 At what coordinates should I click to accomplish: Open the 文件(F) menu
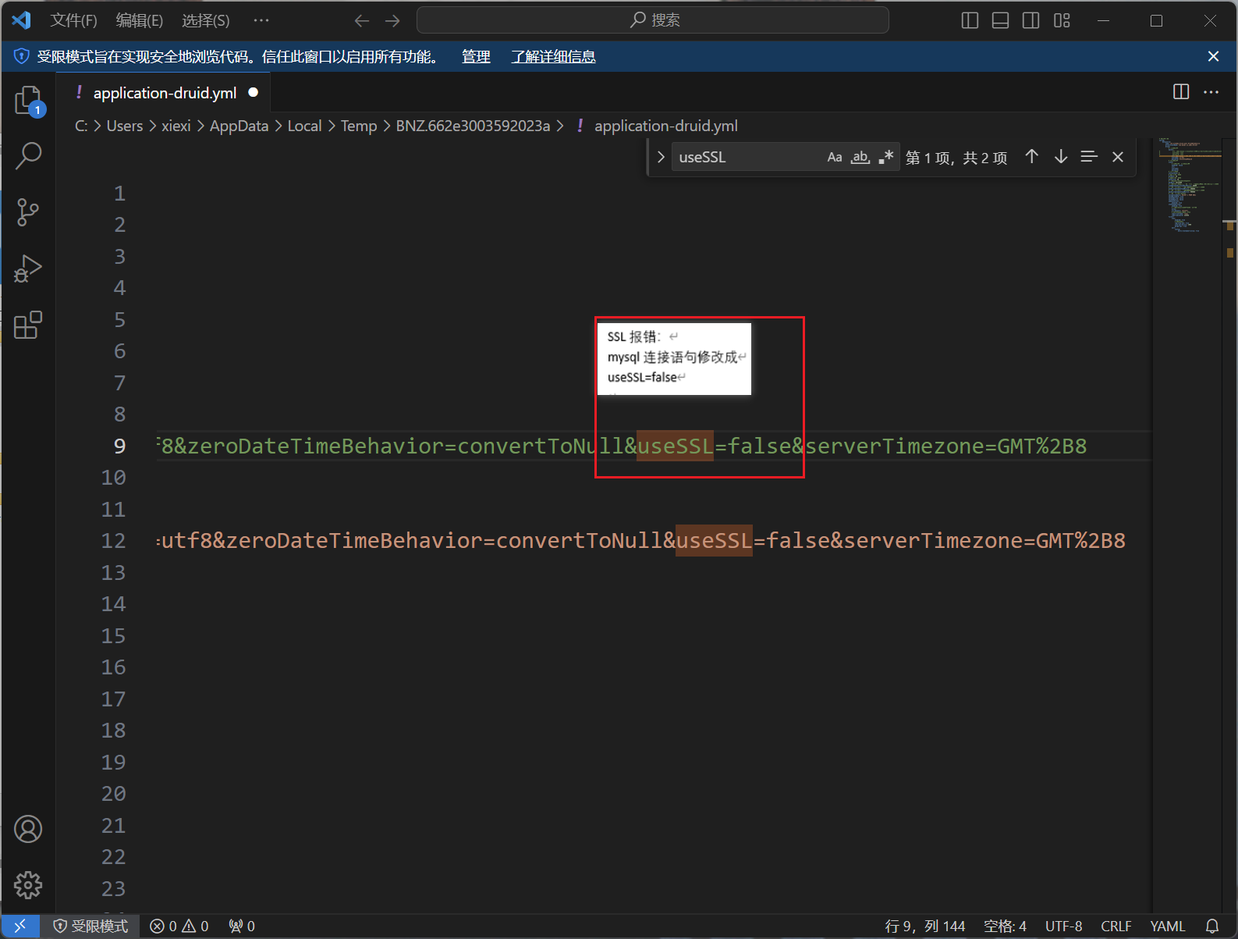click(73, 20)
